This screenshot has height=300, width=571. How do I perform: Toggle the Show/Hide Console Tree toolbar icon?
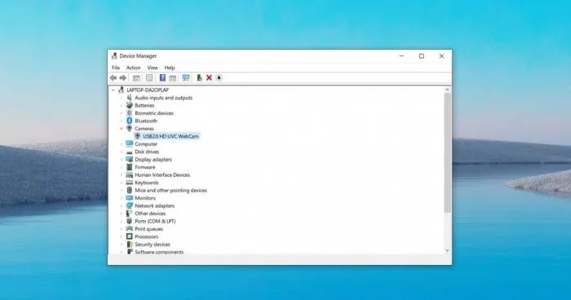[x=136, y=78]
